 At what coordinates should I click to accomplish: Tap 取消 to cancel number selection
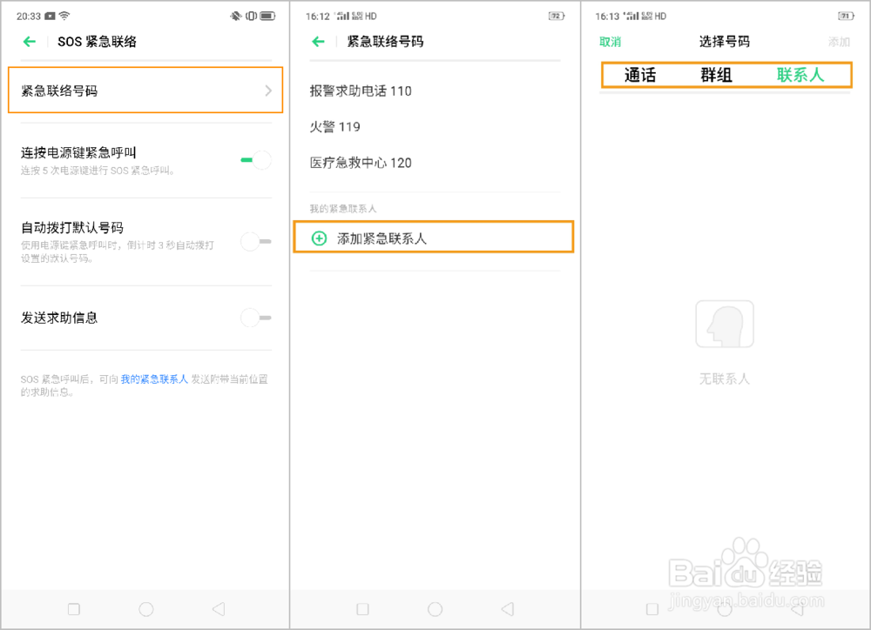click(x=610, y=42)
